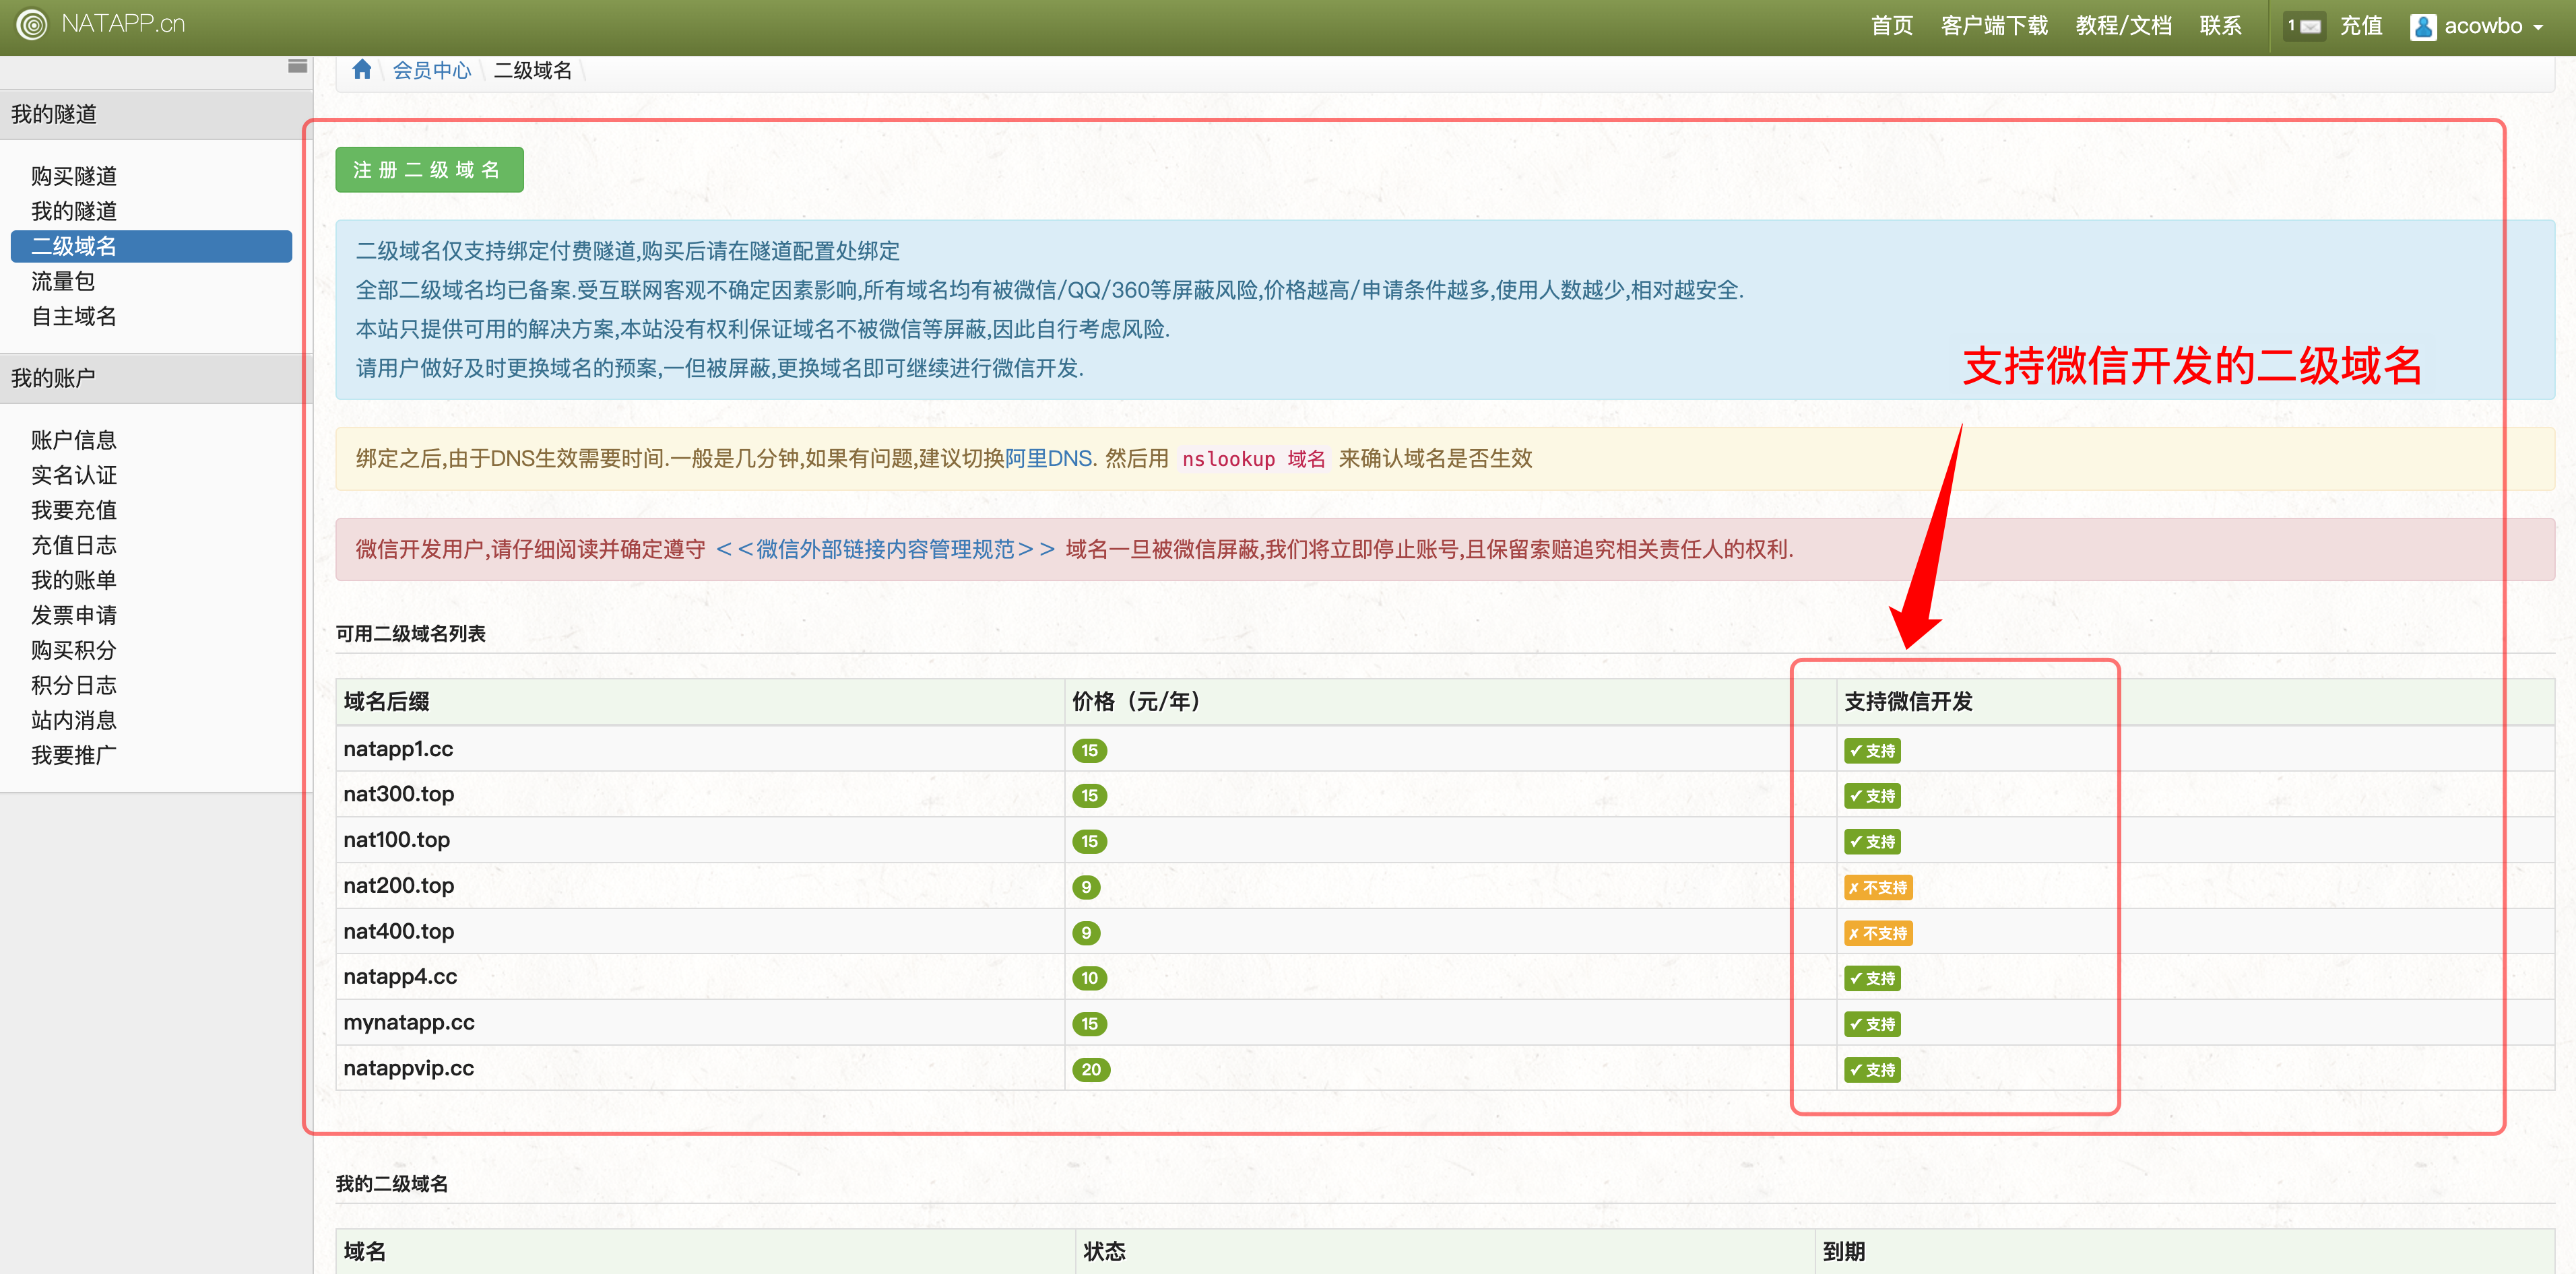2576x1274 pixels.
Task: Click the nat400.top domain cell
Action: click(700, 931)
